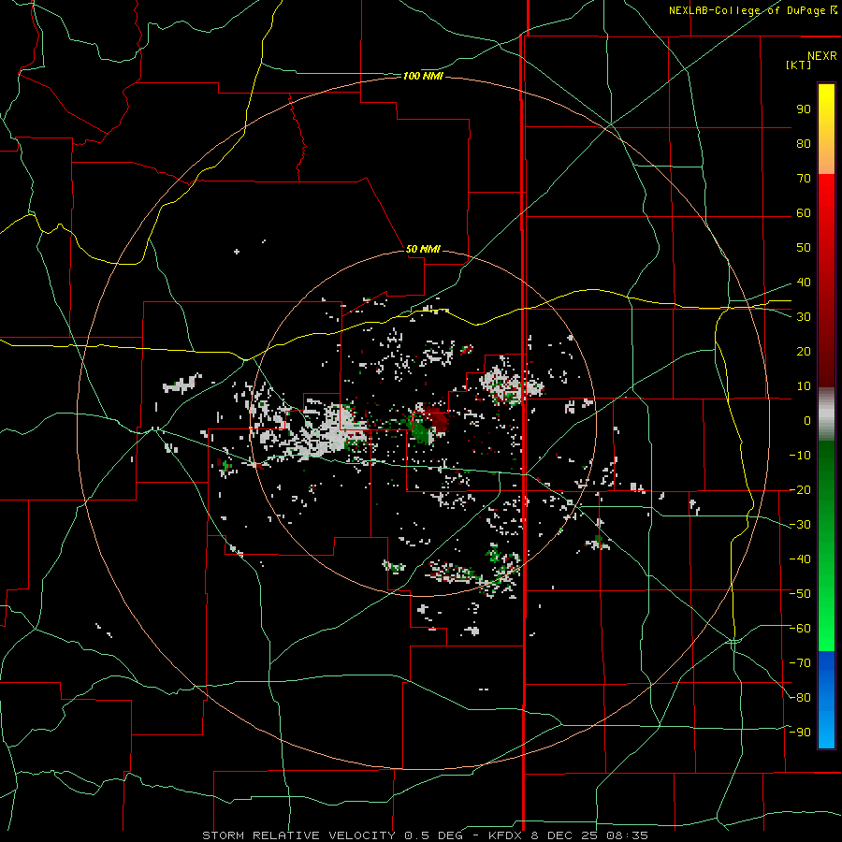Click the positive 90 value on velocity scale
The width and height of the screenshot is (842, 842).
[x=804, y=109]
